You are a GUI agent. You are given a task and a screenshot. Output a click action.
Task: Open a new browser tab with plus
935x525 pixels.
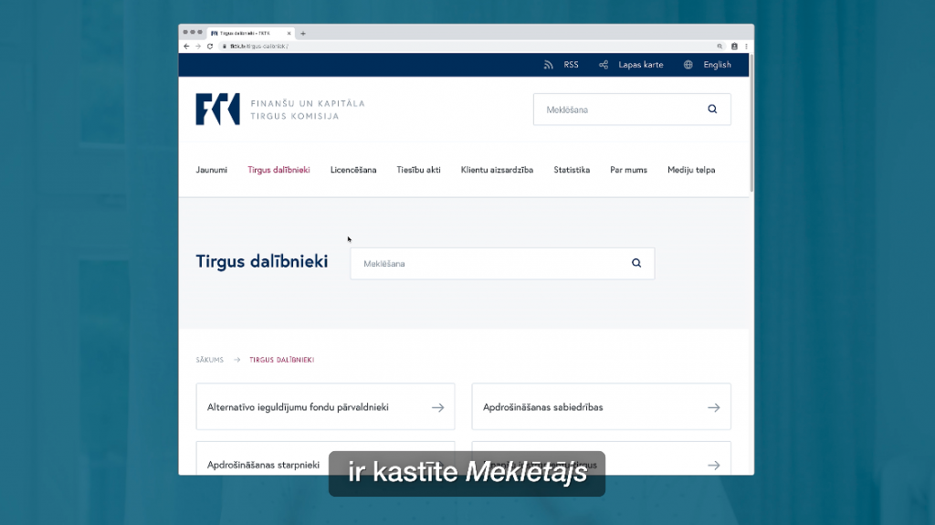(303, 34)
